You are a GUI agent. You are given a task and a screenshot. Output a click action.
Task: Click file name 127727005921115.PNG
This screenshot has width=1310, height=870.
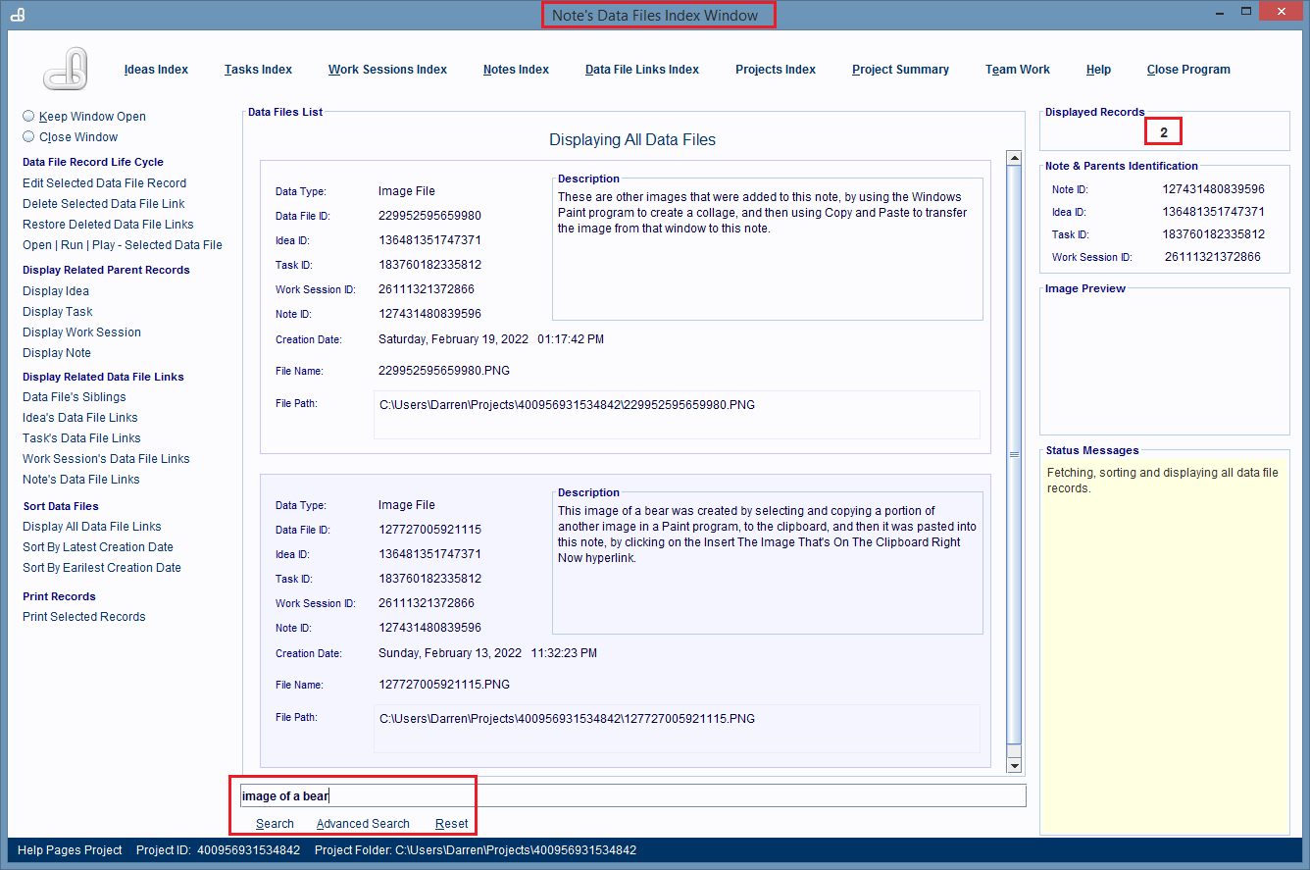(x=444, y=685)
